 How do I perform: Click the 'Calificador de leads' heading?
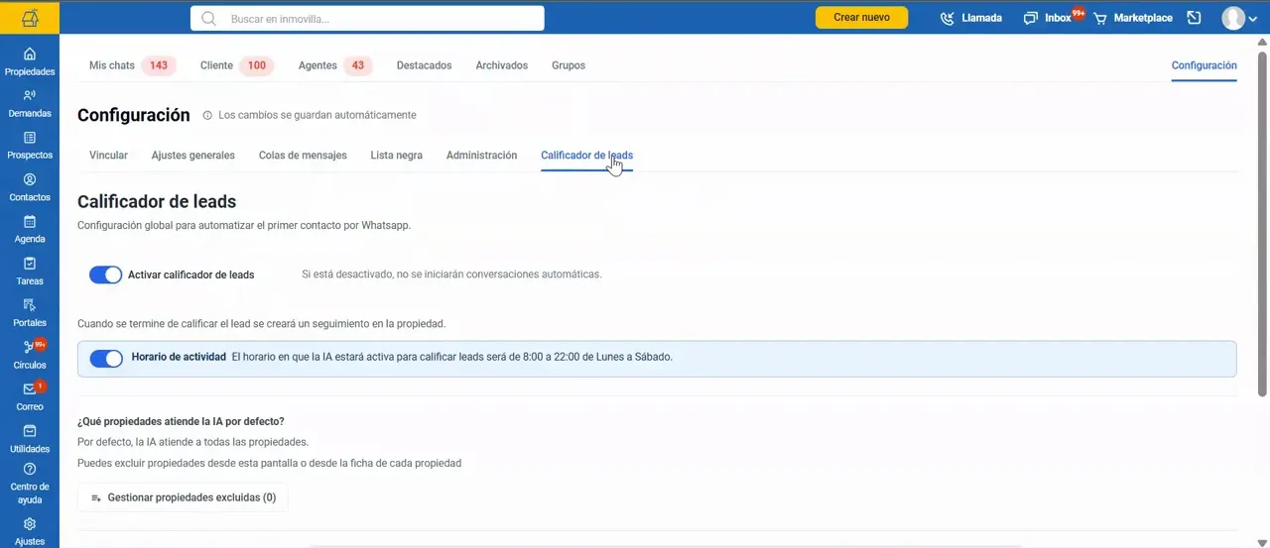coord(157,201)
